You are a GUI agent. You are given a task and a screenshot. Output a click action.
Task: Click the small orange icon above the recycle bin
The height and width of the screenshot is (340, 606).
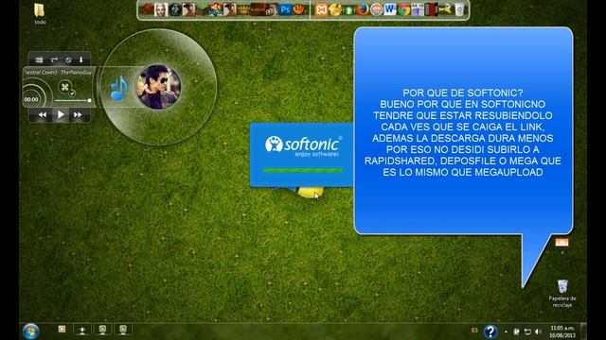pos(561,243)
